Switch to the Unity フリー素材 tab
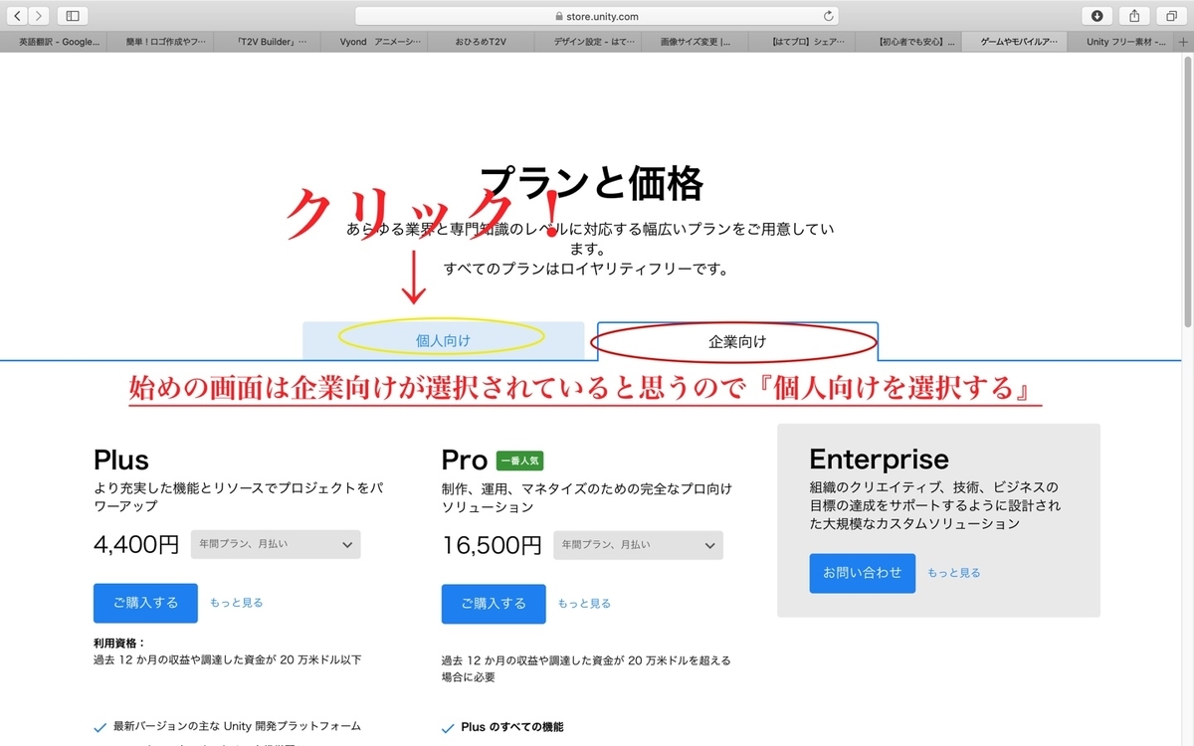This screenshot has height=746, width=1194. [x=1122, y=43]
